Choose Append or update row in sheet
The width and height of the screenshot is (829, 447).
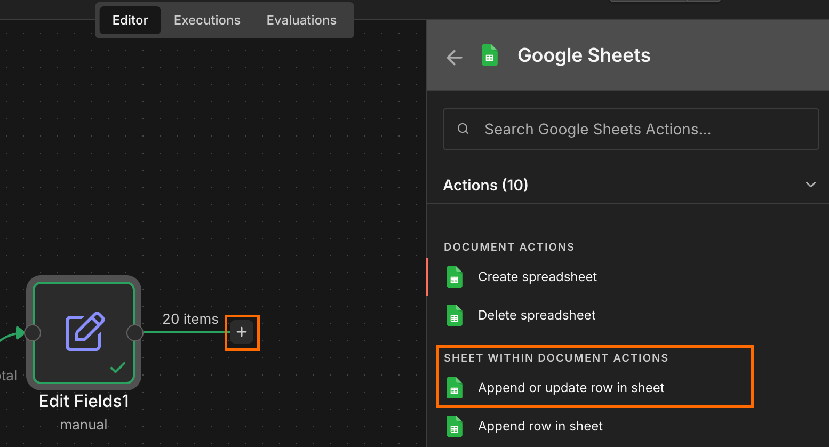point(570,388)
